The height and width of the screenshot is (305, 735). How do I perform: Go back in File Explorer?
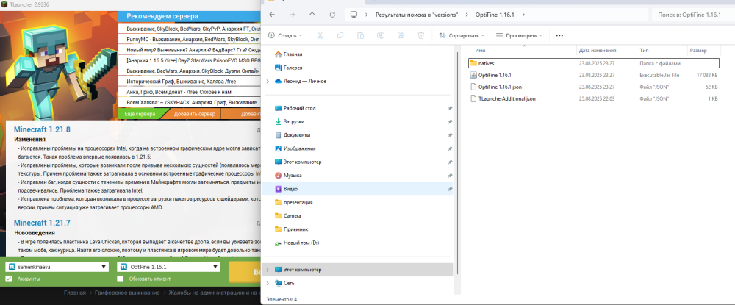(x=272, y=15)
